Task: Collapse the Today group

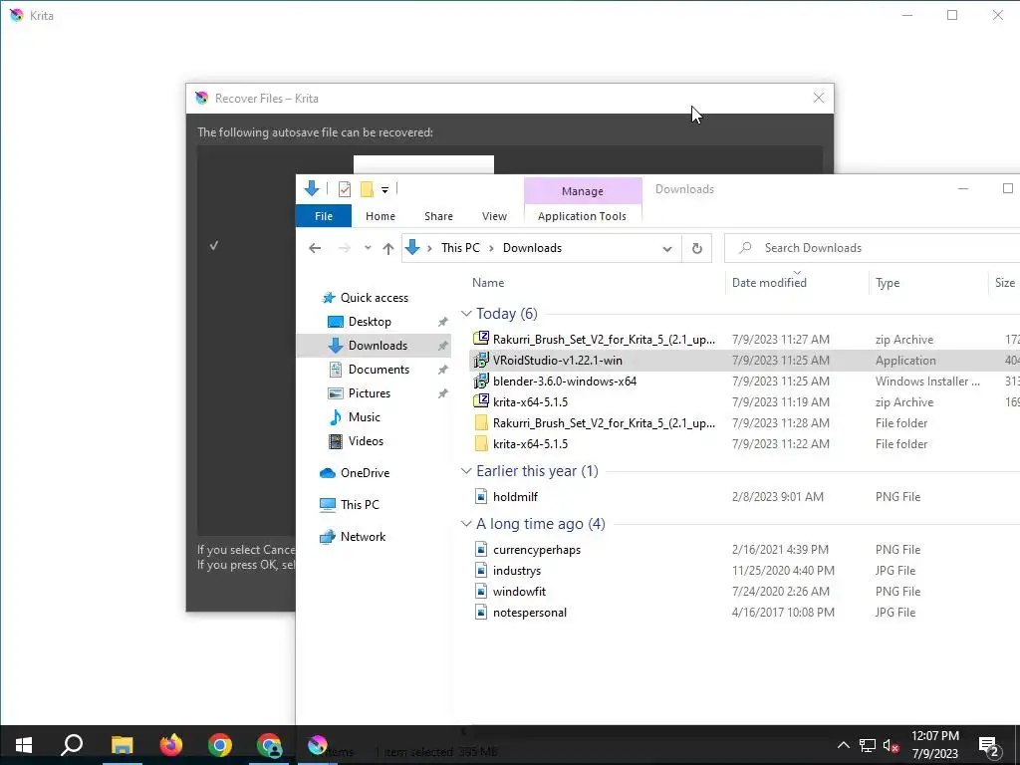Action: pyautogui.click(x=466, y=314)
